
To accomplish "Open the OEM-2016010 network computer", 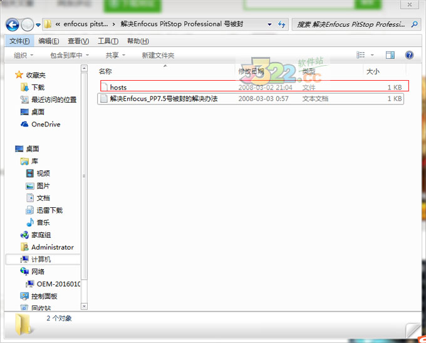I will 58,284.
